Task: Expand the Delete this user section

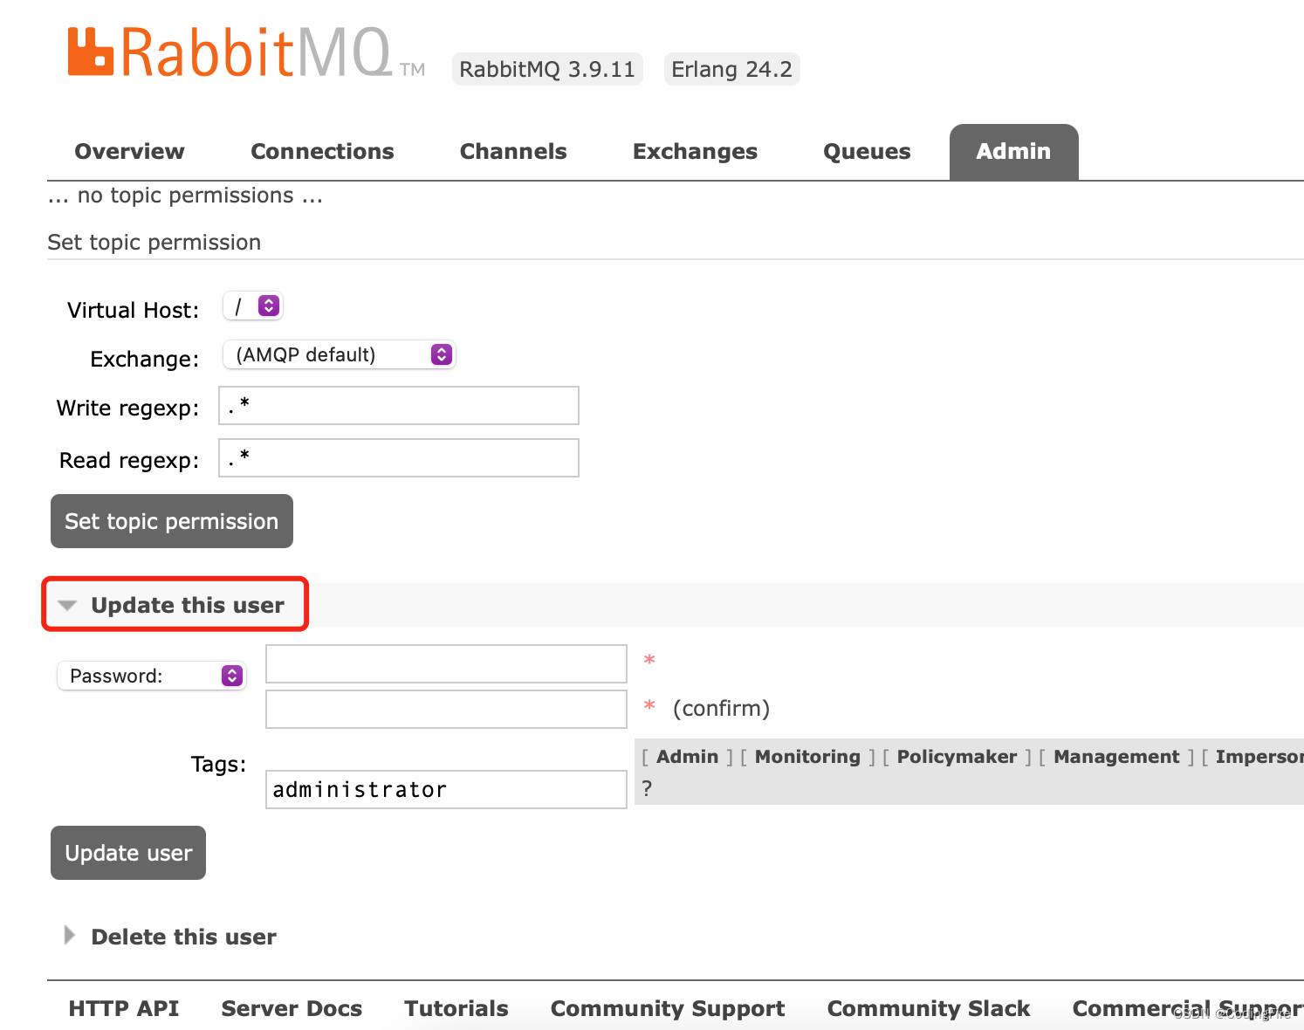Action: (x=171, y=937)
